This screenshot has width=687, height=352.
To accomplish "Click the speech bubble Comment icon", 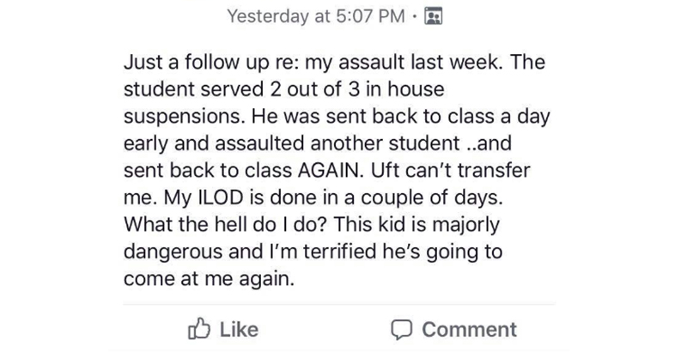I will coord(401,330).
